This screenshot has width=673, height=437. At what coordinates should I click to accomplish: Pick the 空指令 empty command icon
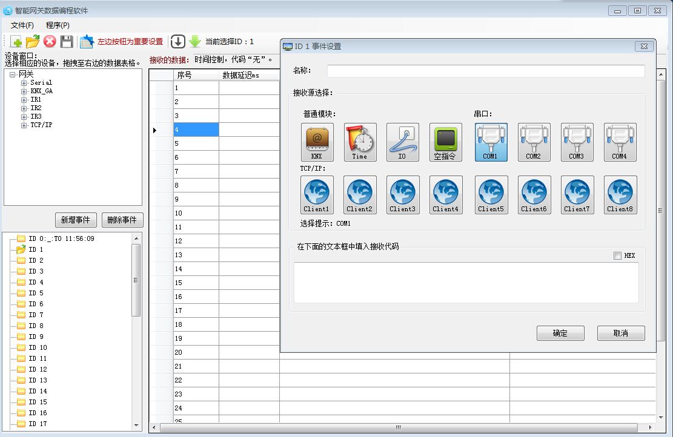click(445, 142)
